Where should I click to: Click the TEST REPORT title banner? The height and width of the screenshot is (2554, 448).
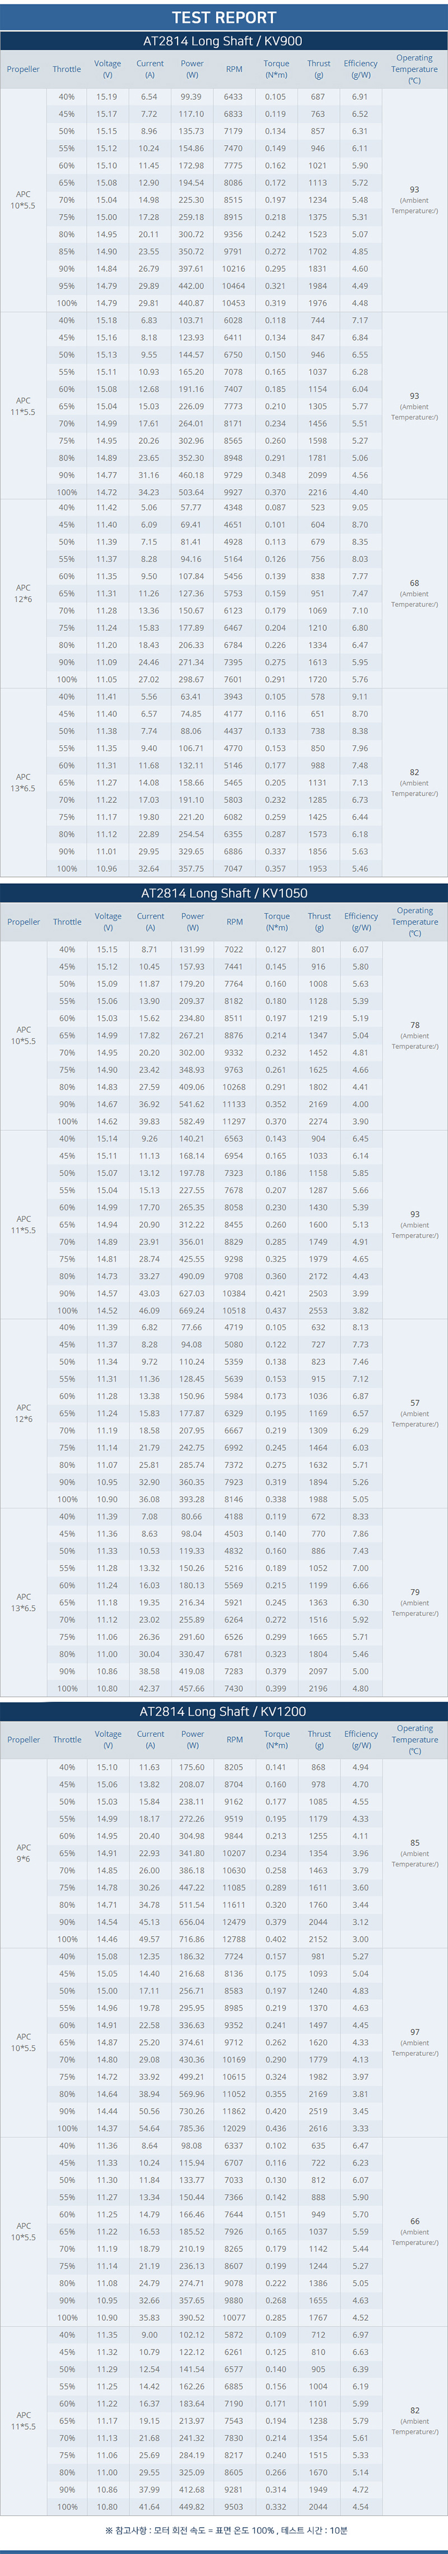point(224,16)
